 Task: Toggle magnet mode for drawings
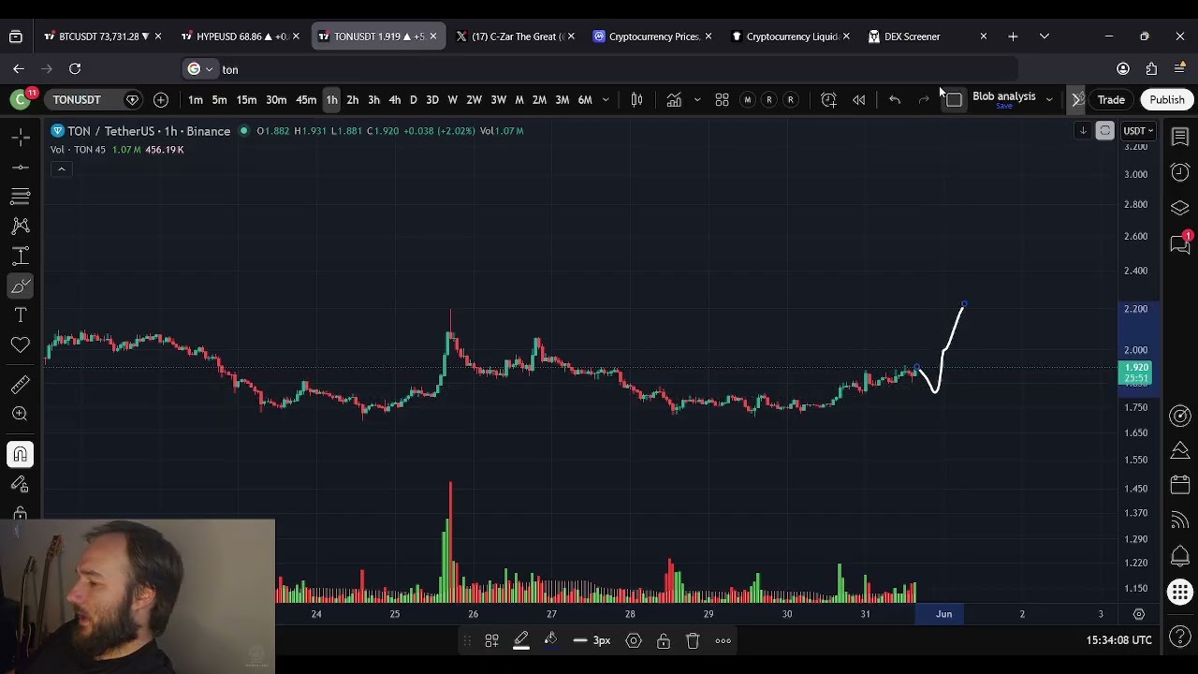pyautogui.click(x=21, y=455)
